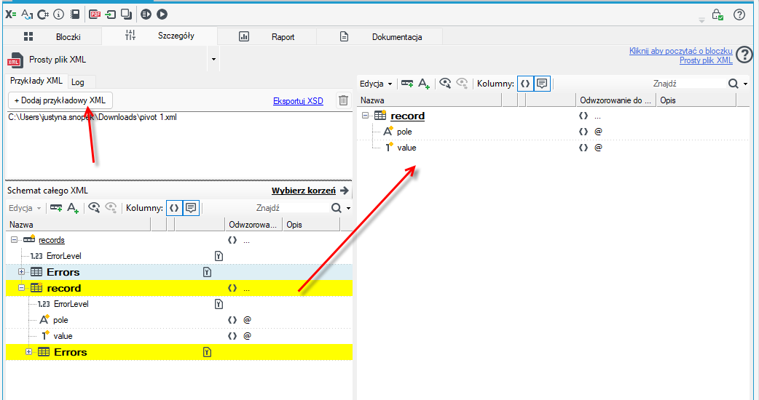This screenshot has height=400, width=759.
Task: Click the Dodaj przykładowy XML button
Action: 60,100
